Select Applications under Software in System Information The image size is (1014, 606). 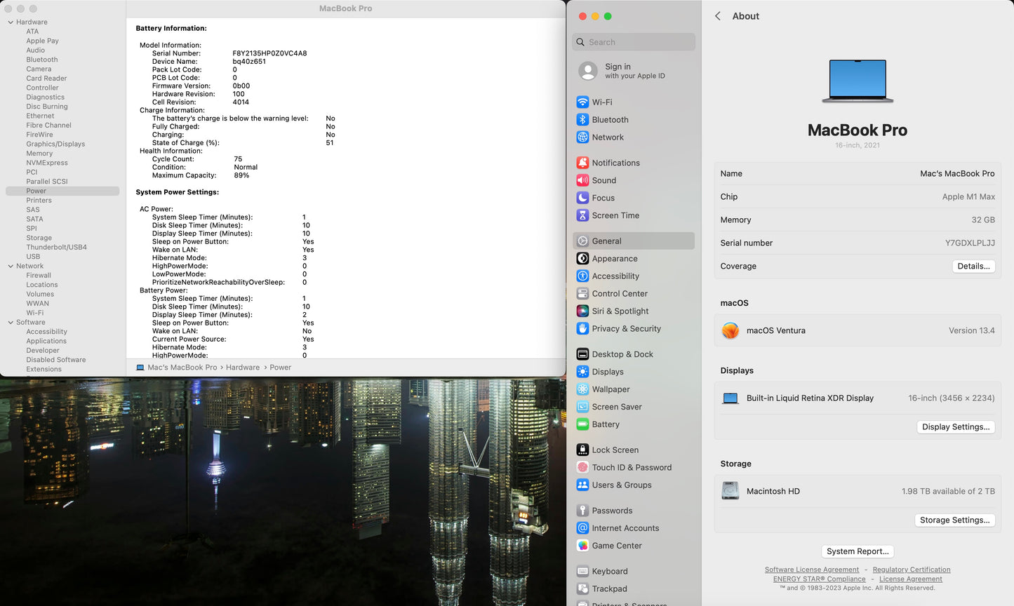point(46,341)
